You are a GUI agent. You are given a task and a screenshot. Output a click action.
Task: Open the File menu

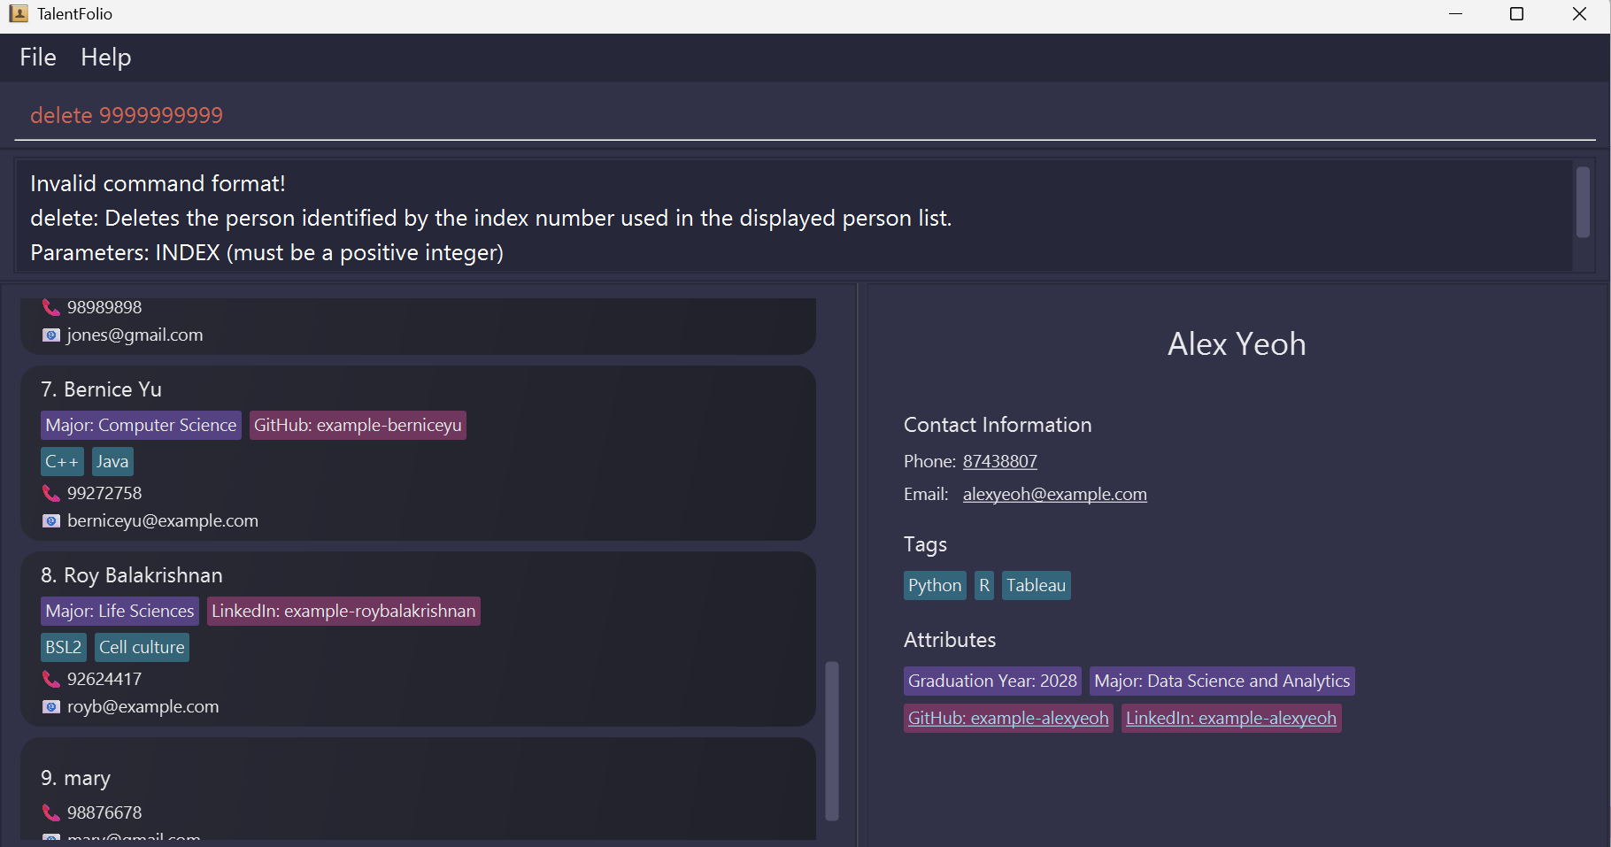38,58
